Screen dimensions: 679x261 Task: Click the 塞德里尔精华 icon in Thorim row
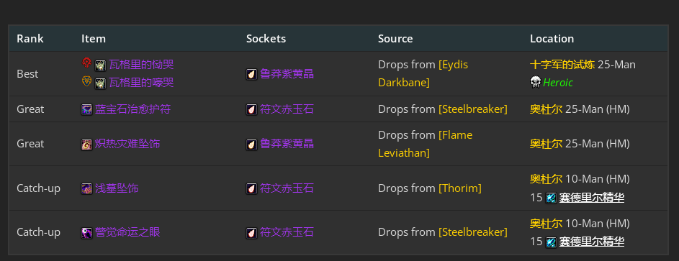tap(551, 198)
